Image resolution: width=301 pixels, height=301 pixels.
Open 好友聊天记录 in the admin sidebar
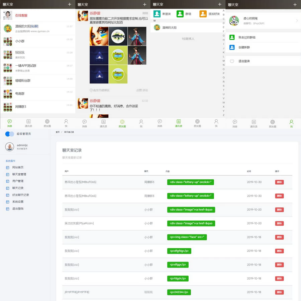pyautogui.click(x=20, y=195)
